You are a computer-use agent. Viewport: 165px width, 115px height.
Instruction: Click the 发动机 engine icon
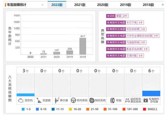click(21, 100)
